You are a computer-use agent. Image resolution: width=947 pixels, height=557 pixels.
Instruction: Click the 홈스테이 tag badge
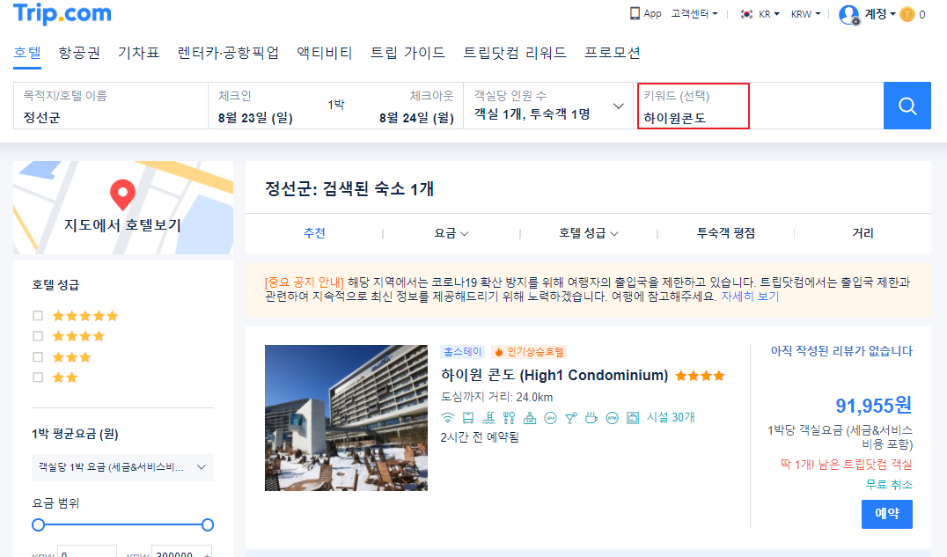(x=463, y=352)
